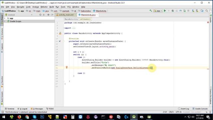
Task: Click collapse all icon in Project panel
Action: 44,15
